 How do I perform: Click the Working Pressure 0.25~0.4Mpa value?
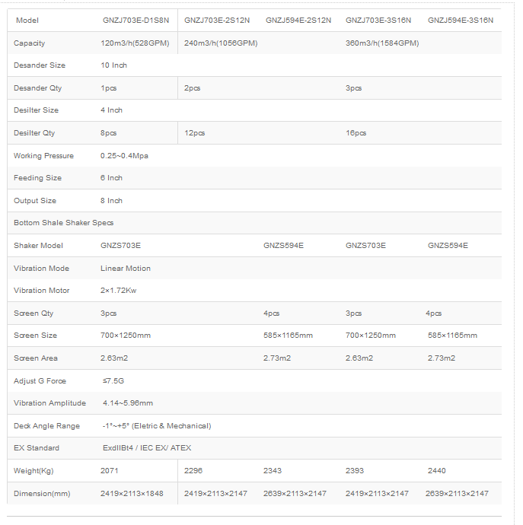[x=124, y=156]
